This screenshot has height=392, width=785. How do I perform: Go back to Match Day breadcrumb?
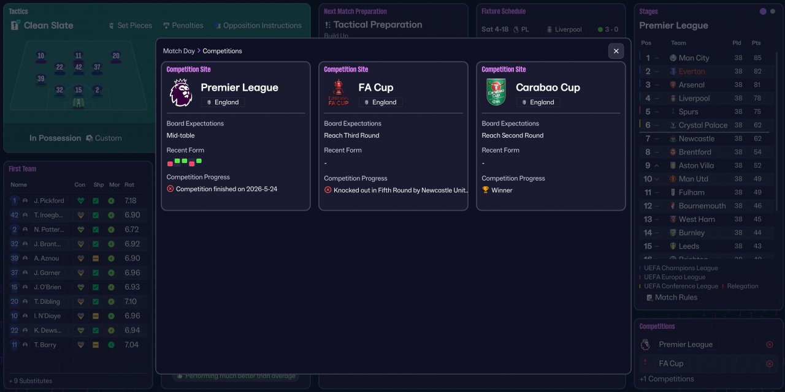point(178,51)
